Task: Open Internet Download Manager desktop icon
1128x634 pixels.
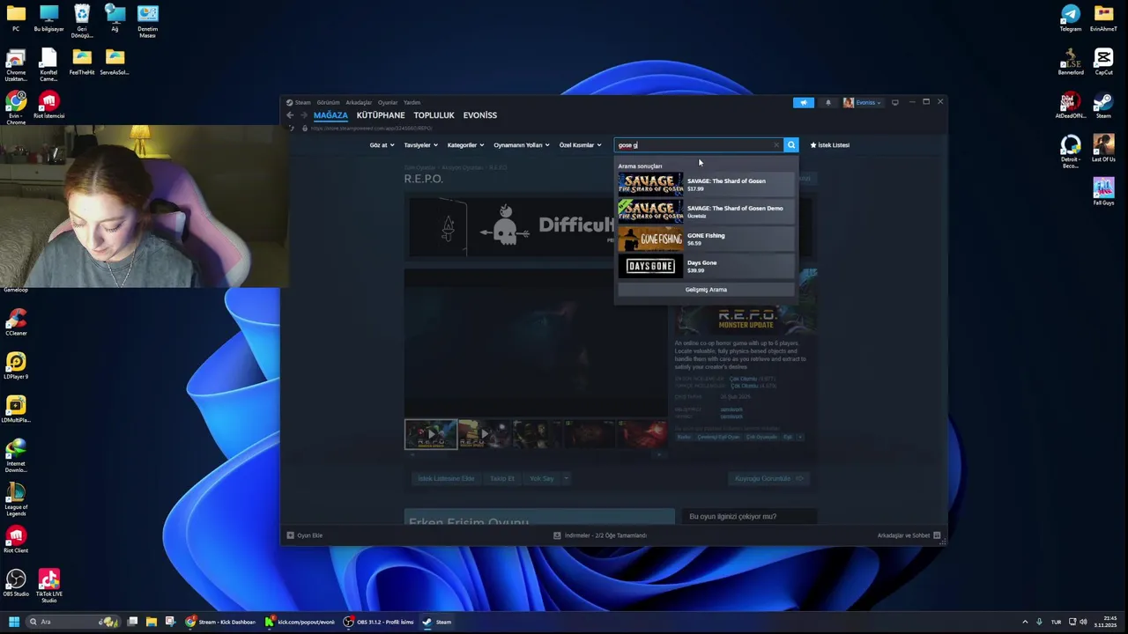Action: 16,456
